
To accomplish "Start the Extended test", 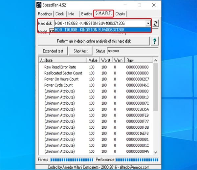I will point(53,51).
